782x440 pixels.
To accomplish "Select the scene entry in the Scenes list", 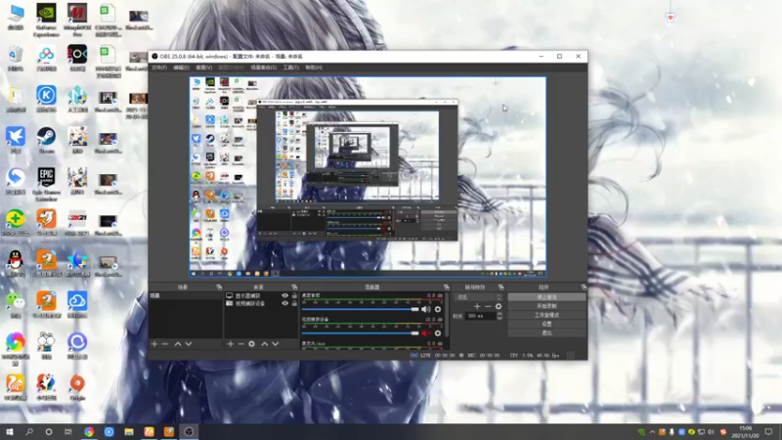I will [x=185, y=296].
